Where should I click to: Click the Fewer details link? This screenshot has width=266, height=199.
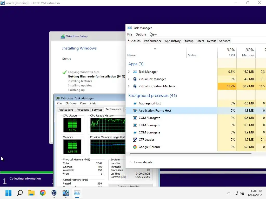pos(143,162)
